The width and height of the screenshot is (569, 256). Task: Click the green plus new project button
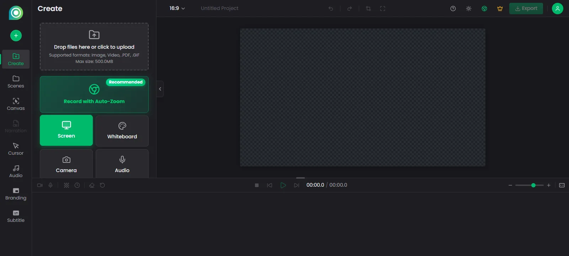pos(16,36)
